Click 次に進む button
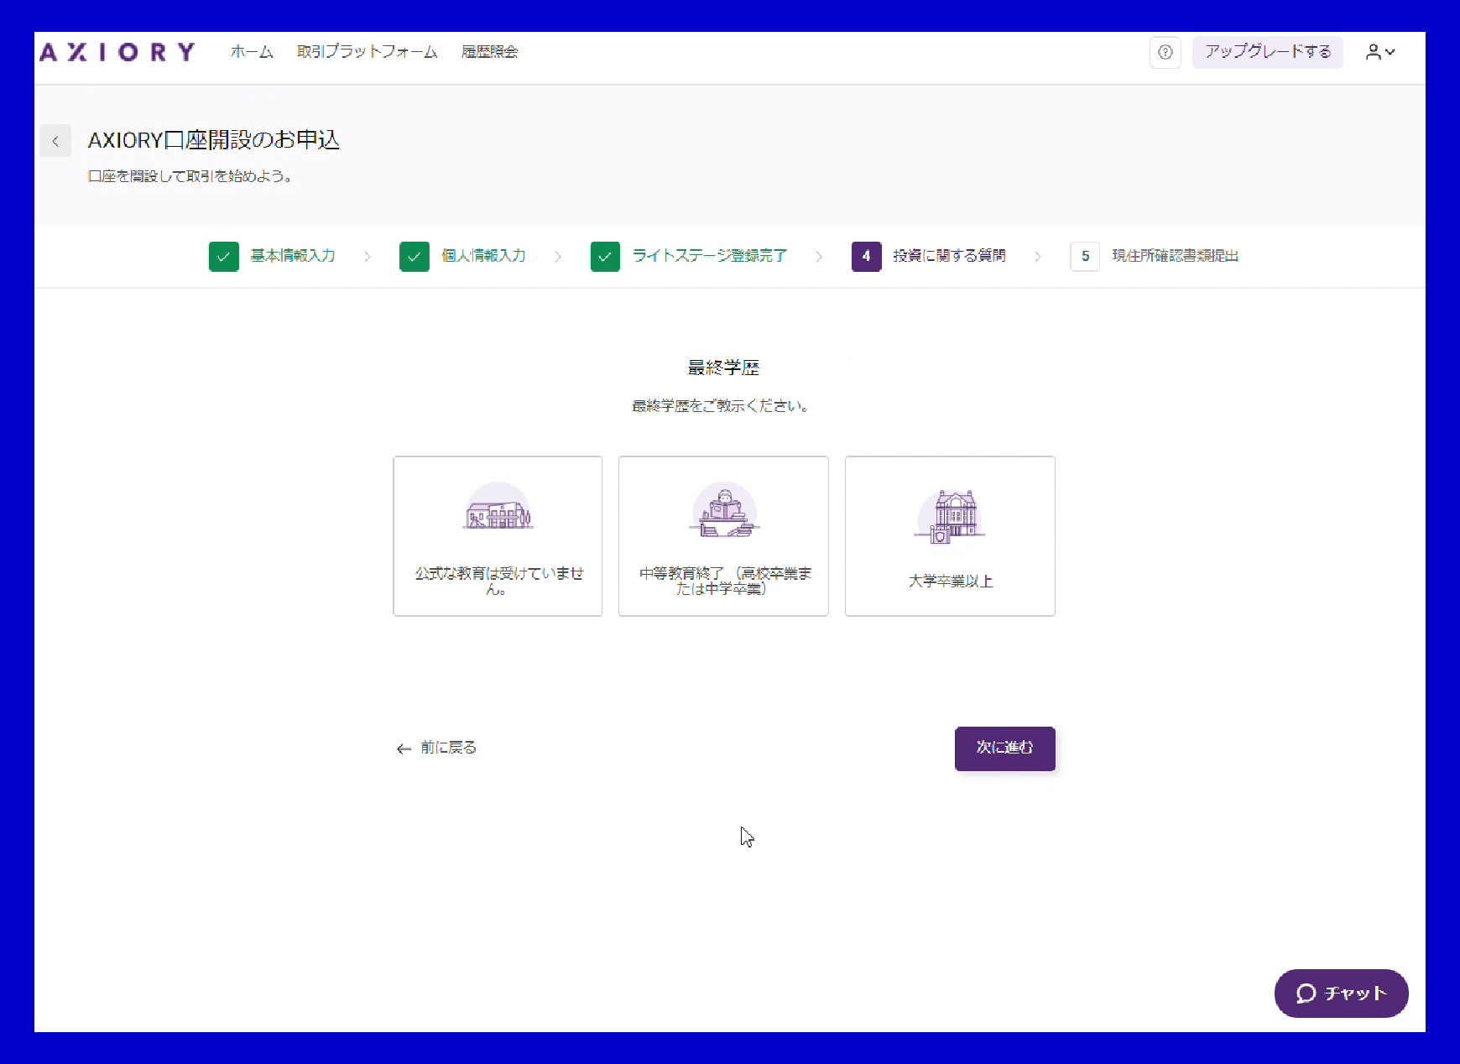This screenshot has height=1064, width=1460. pos(1005,748)
